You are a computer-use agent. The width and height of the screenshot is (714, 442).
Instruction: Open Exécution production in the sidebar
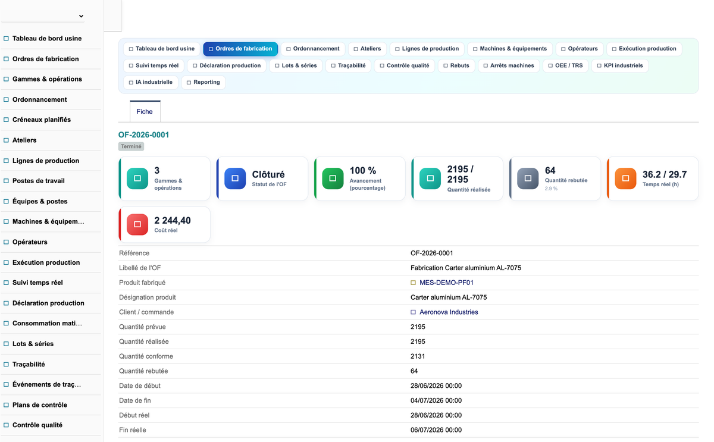[46, 262]
